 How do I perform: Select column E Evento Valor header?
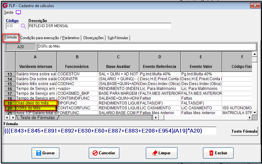(201, 62)
